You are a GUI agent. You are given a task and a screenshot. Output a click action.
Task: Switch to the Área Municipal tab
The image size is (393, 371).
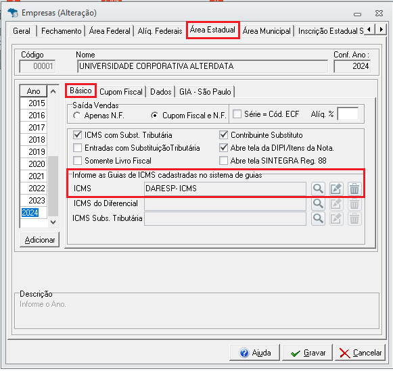coord(267,31)
